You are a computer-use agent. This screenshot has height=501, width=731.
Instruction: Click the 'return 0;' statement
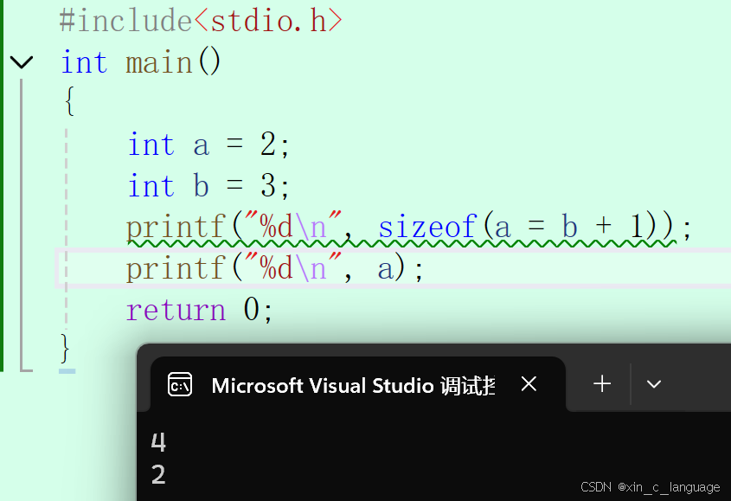point(199,309)
